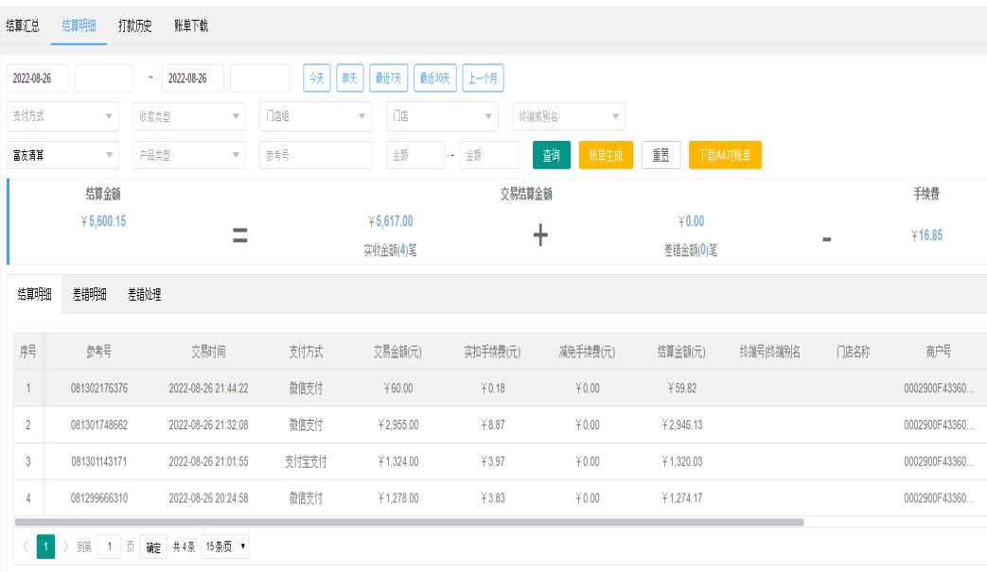Switch to the 差错明细 sub-tab

[x=90, y=295]
